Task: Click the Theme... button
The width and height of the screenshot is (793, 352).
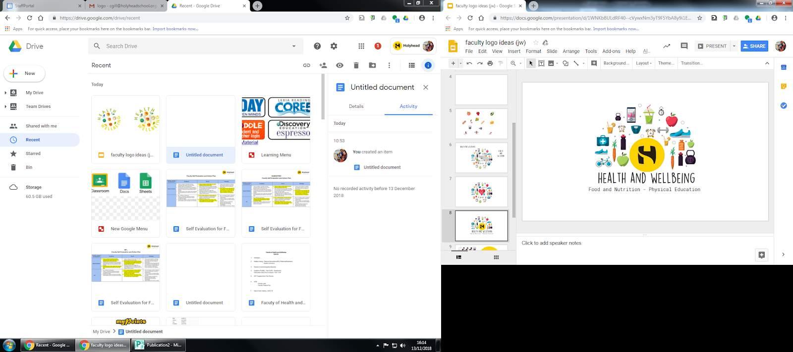Action: [x=666, y=63]
